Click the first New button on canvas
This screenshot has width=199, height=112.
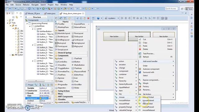114,36
